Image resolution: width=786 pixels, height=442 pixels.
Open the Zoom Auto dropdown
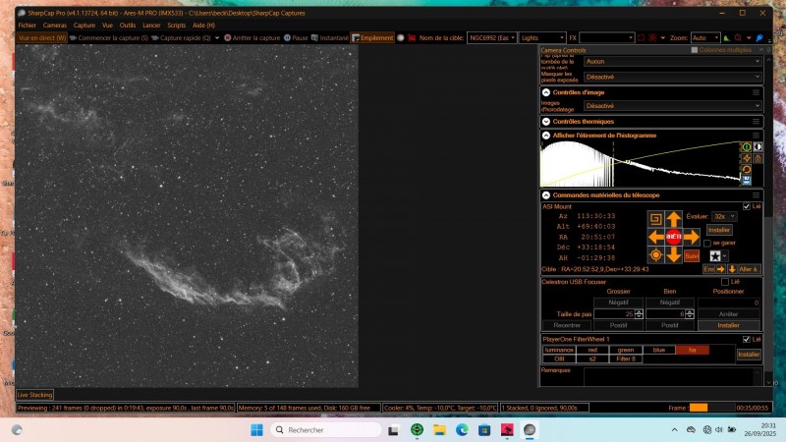point(705,38)
